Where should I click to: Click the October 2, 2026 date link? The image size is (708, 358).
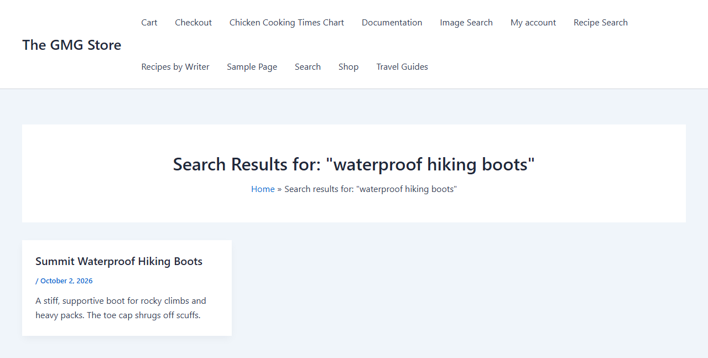[x=66, y=281]
